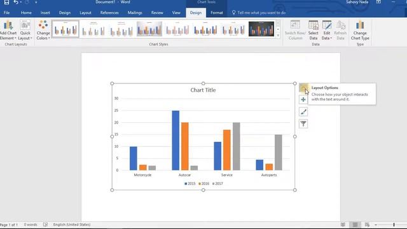The width and height of the screenshot is (407, 229).
Task: Switch to Print Layout view
Action: coord(355,225)
